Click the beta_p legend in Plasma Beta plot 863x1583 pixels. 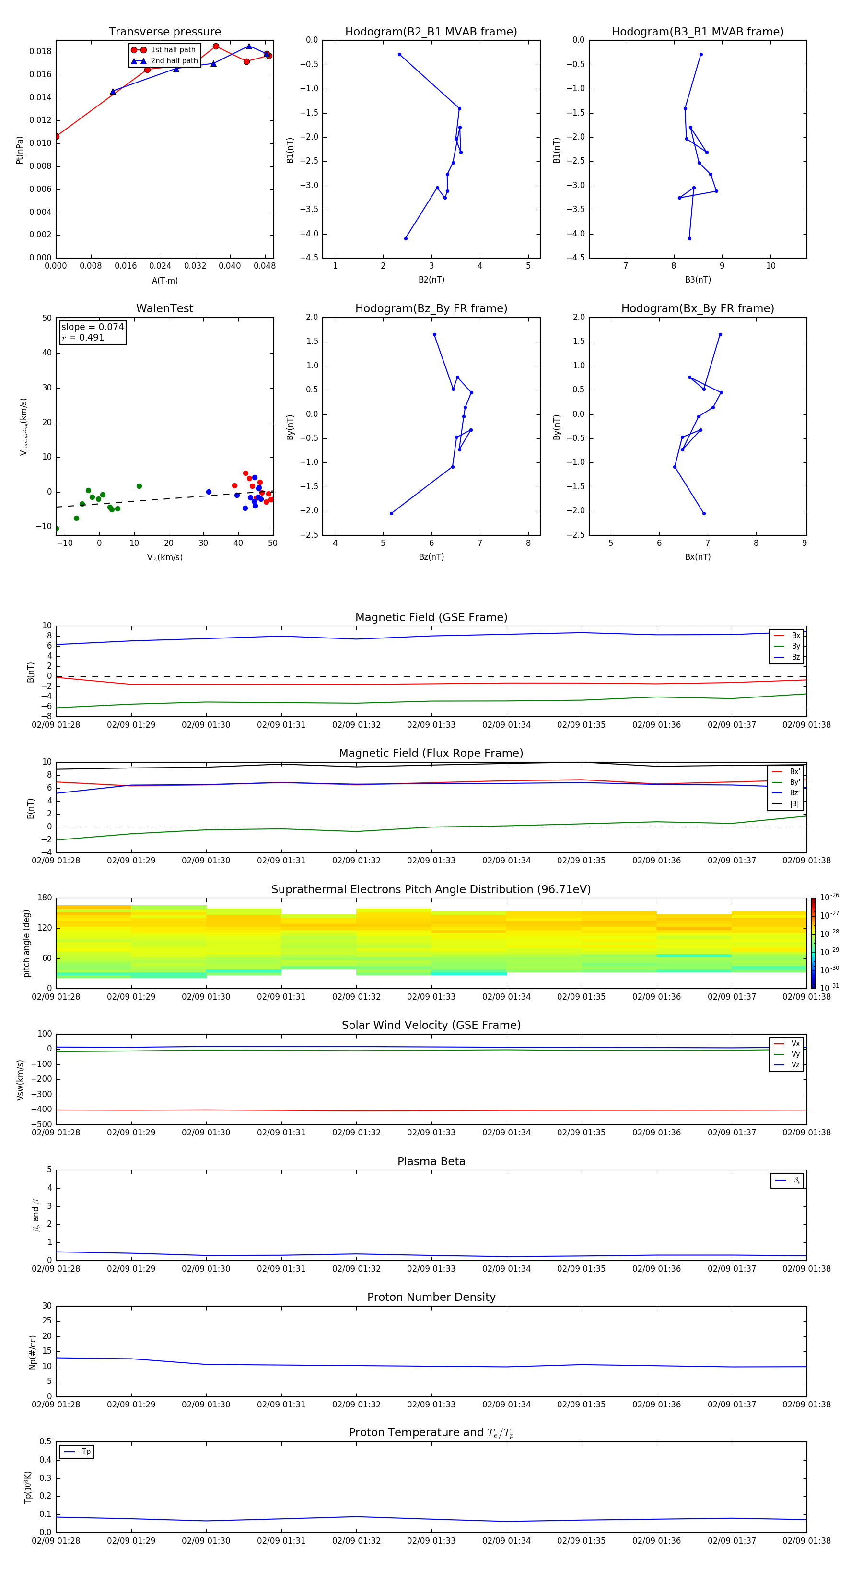pyautogui.click(x=787, y=1181)
